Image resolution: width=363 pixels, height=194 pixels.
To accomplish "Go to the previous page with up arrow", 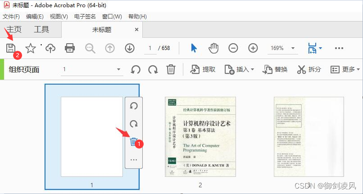I will click(x=110, y=48).
